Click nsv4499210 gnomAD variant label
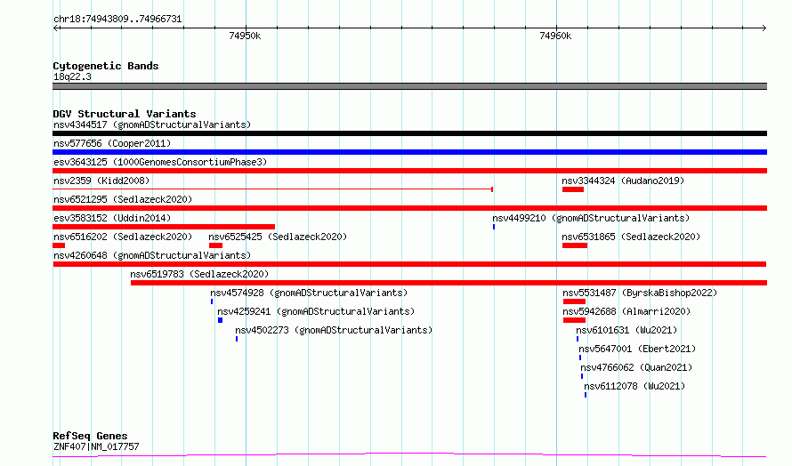Viewport: 792px width, 466px height. click(x=591, y=218)
